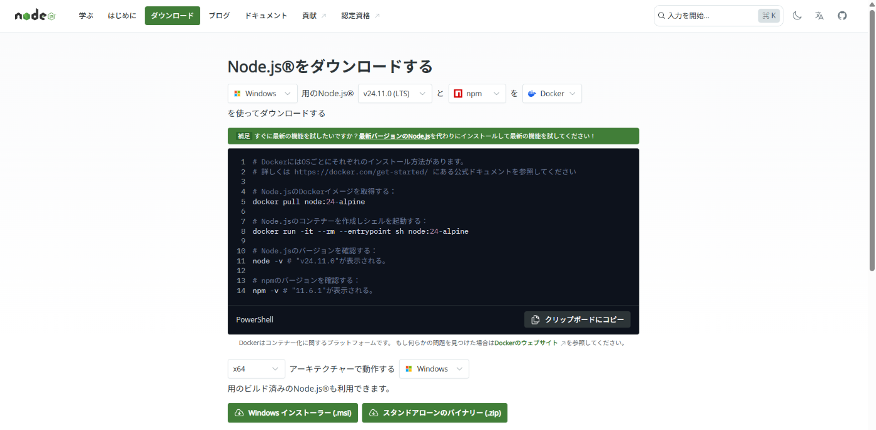The width and height of the screenshot is (876, 430).
Task: Click the docker.com/get-started URL in code
Action: (x=361, y=172)
